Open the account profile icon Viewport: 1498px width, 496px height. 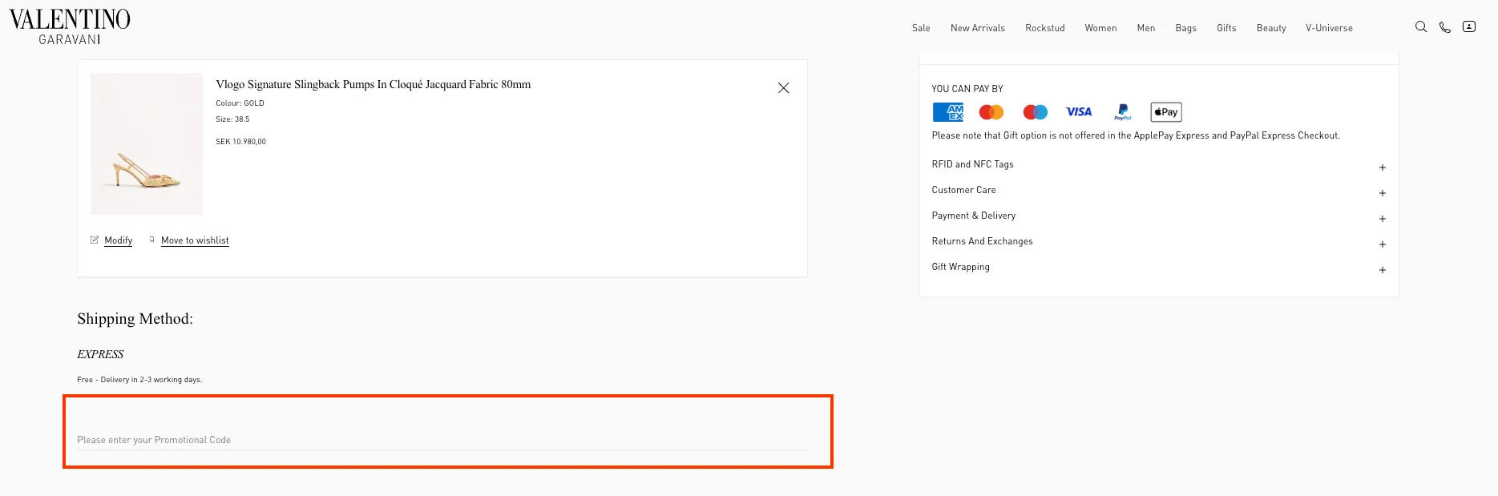(x=1468, y=27)
